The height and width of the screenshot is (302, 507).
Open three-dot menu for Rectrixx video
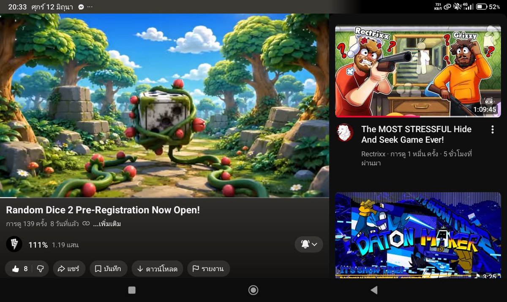(x=492, y=129)
